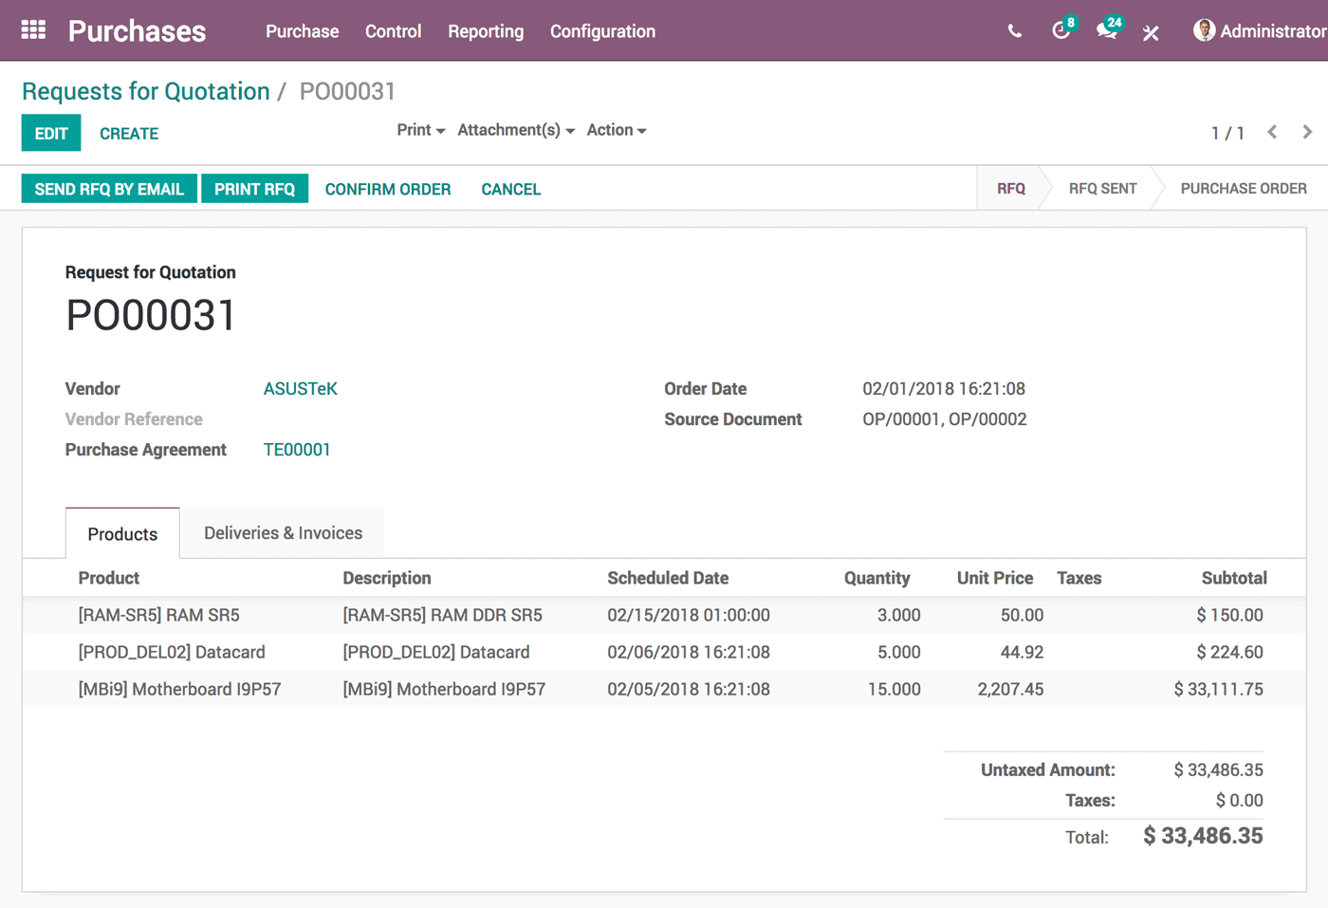This screenshot has width=1328, height=908.
Task: Expand the Attachment(s) dropdown
Action: pos(515,130)
